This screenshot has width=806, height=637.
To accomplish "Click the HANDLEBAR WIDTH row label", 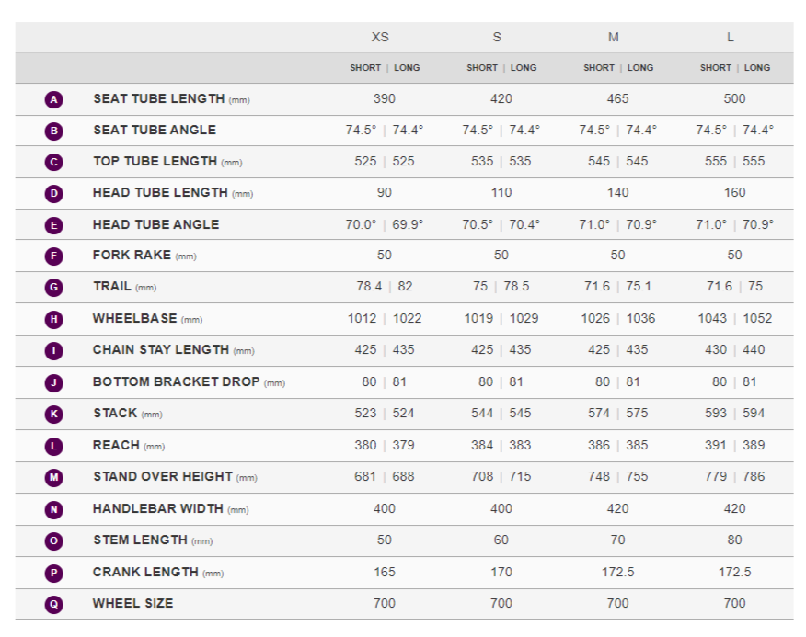I will coord(158,508).
